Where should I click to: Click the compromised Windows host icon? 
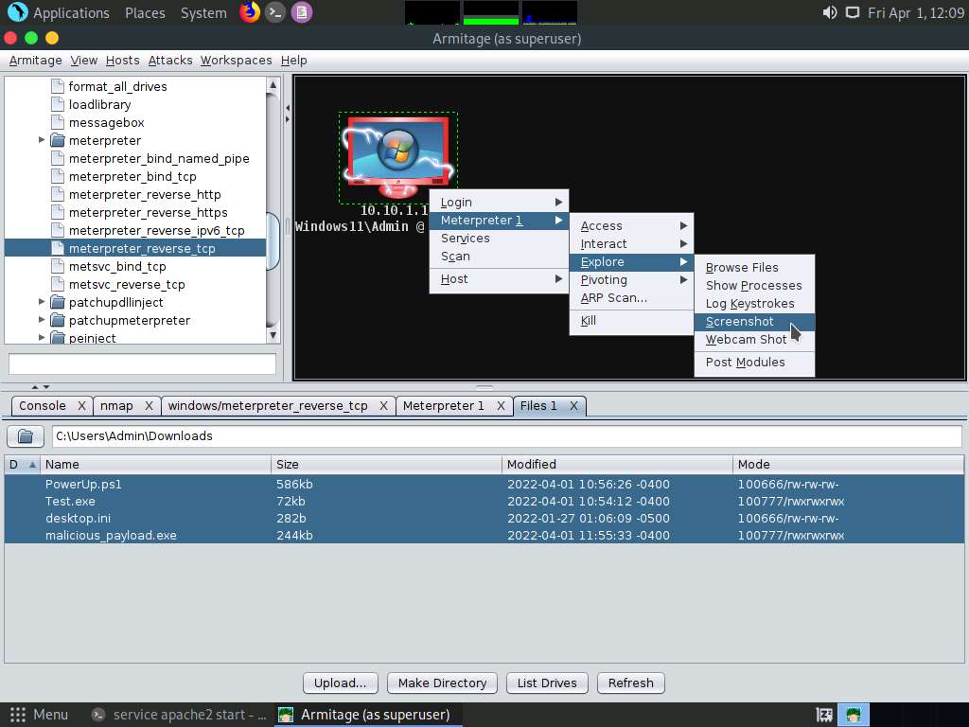click(397, 156)
